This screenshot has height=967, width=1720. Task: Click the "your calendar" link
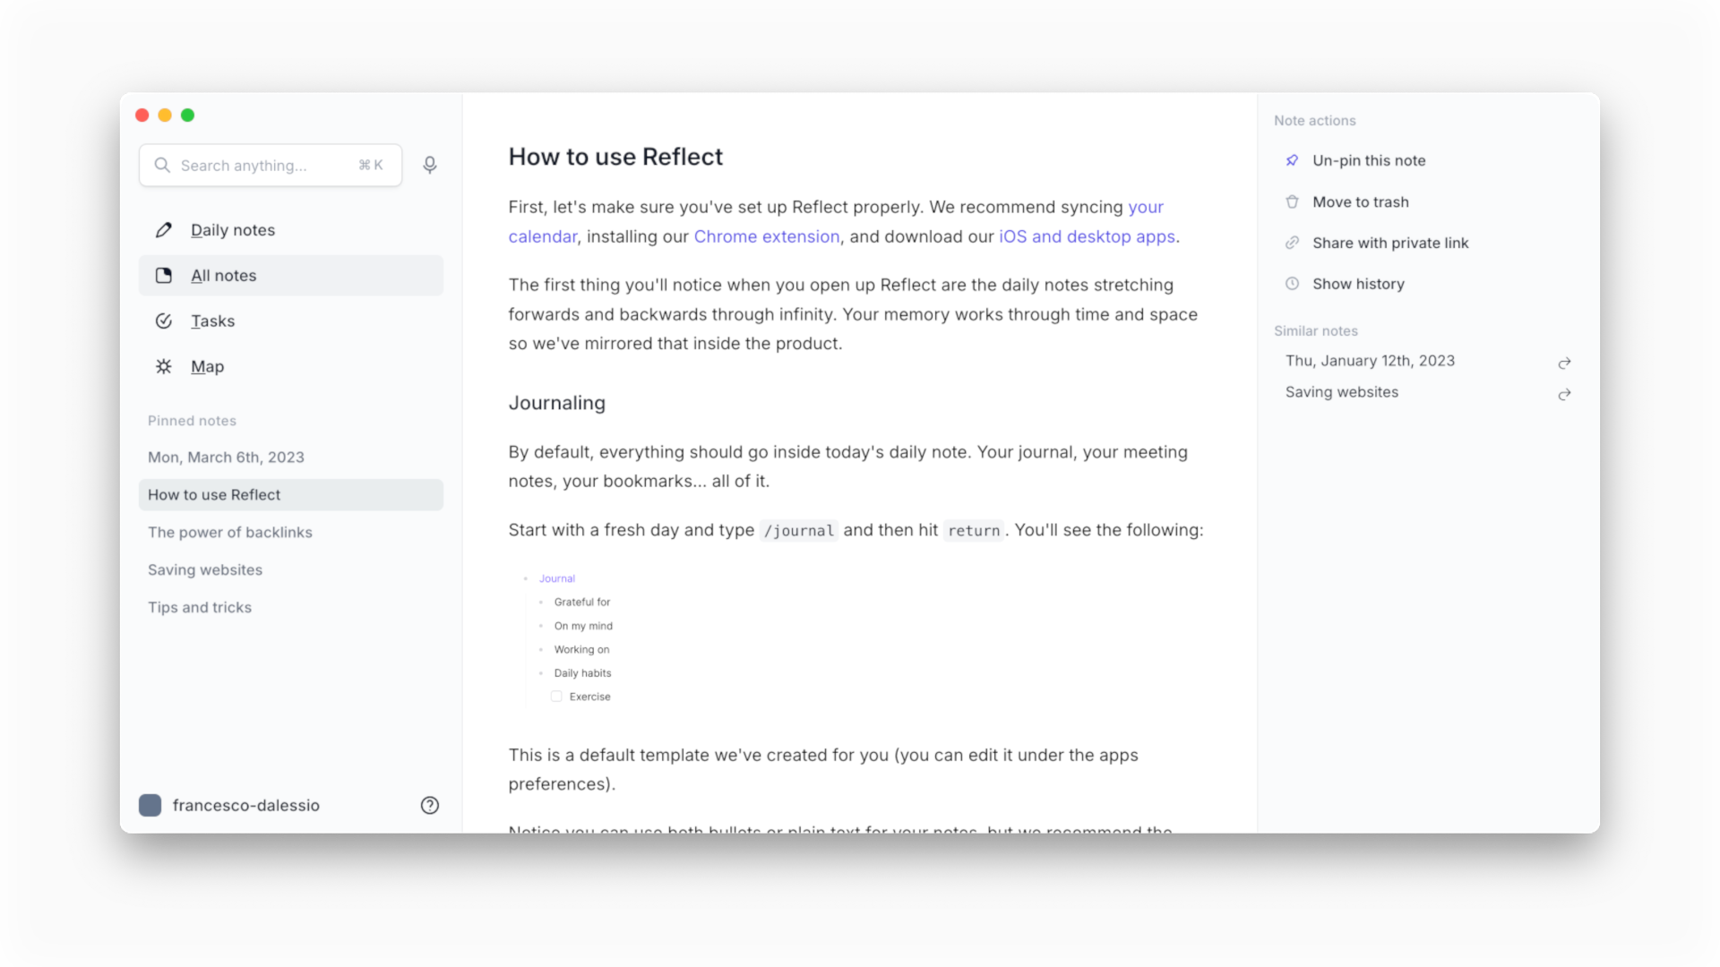point(1148,207)
